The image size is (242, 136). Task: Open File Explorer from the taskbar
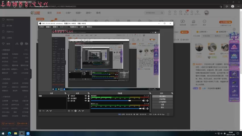coord(16,134)
